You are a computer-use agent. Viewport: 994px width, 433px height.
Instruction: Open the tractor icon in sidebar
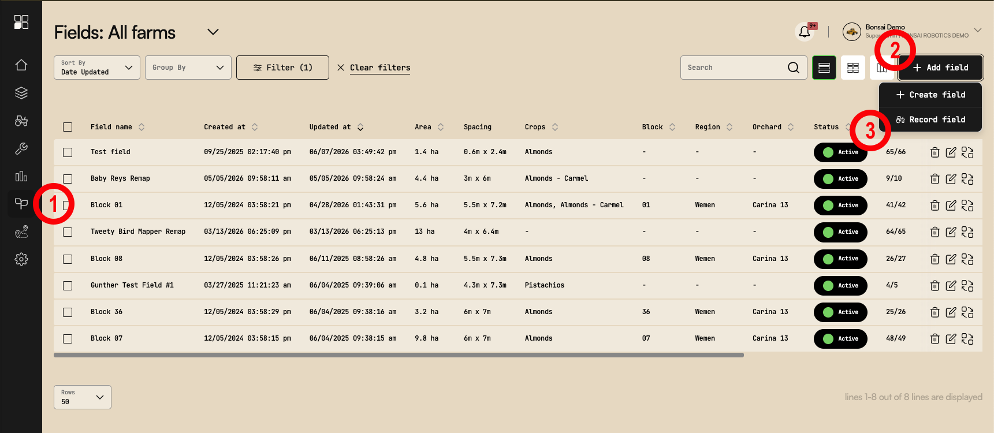coord(21,121)
